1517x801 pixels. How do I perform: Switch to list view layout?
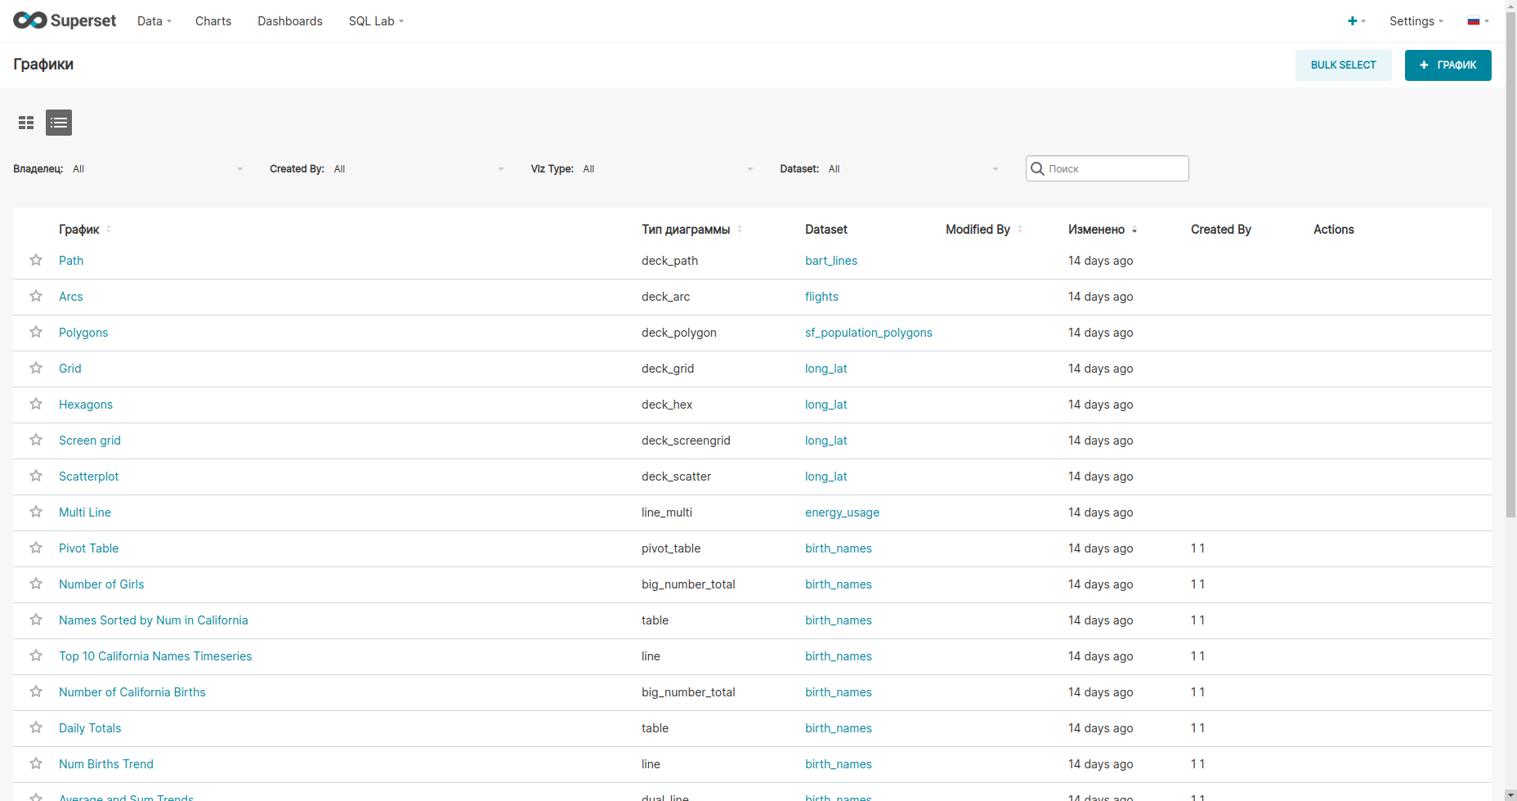[x=58, y=123]
